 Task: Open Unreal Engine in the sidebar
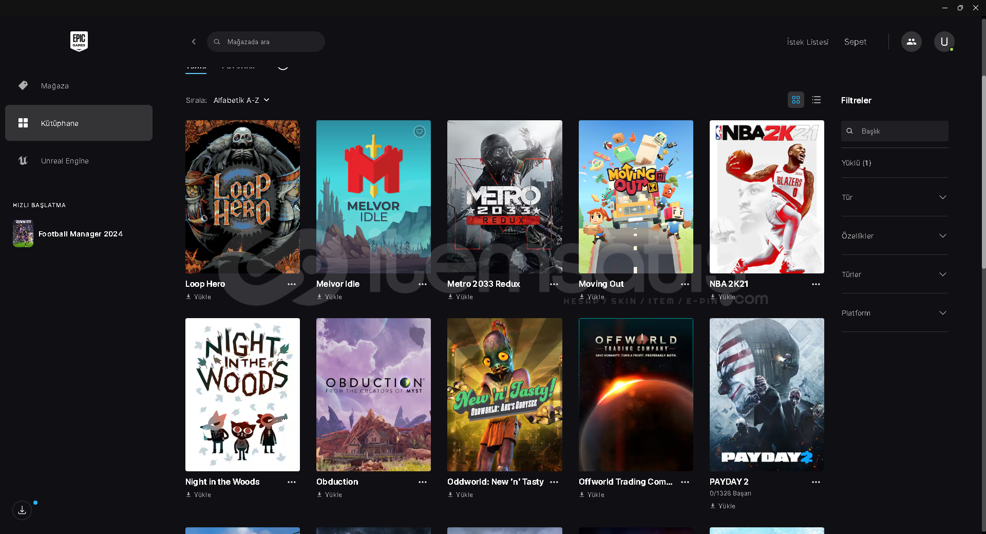point(79,161)
